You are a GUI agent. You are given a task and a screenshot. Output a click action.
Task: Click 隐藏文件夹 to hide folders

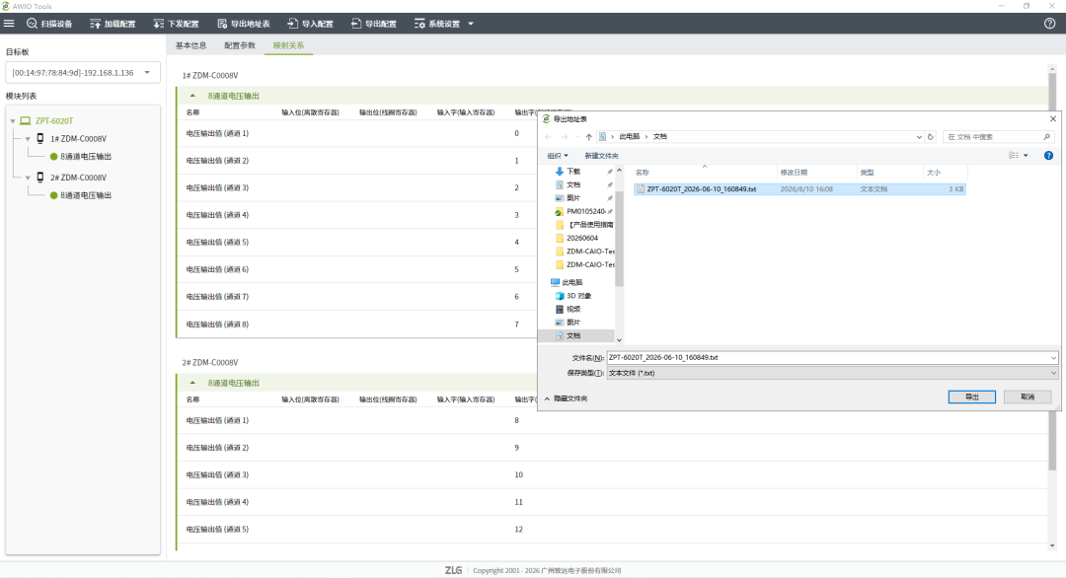pos(566,398)
